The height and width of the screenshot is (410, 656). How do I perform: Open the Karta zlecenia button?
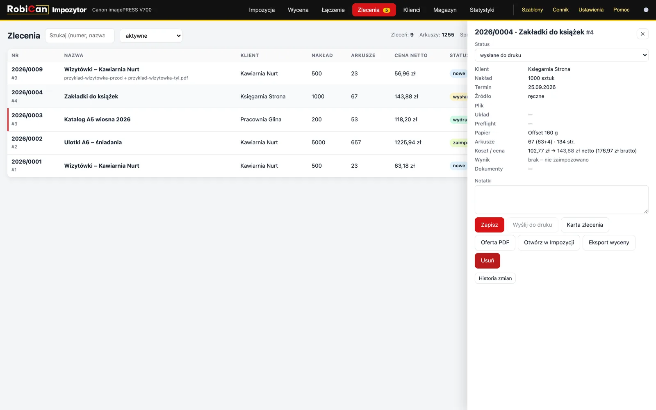pos(585,225)
